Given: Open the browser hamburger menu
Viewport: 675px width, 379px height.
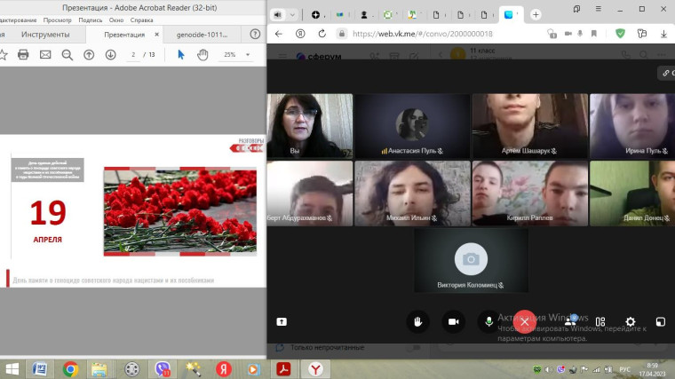Looking at the screenshot, I should [x=599, y=9].
